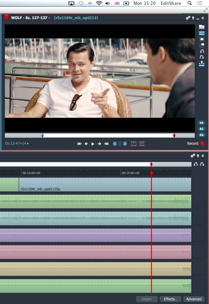Open the timecode 05:13:47+14 dropdown
The height and width of the screenshot is (304, 209).
pyautogui.click(x=17, y=144)
